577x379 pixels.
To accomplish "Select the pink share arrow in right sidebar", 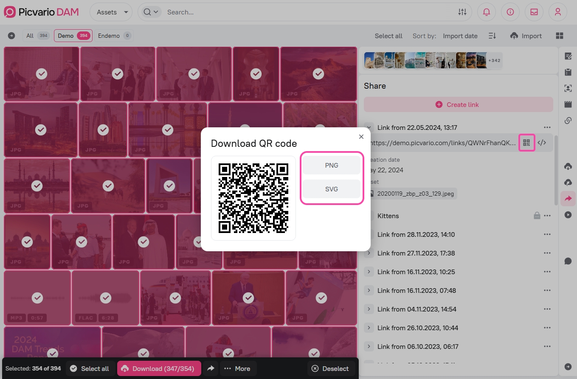I will (568, 199).
